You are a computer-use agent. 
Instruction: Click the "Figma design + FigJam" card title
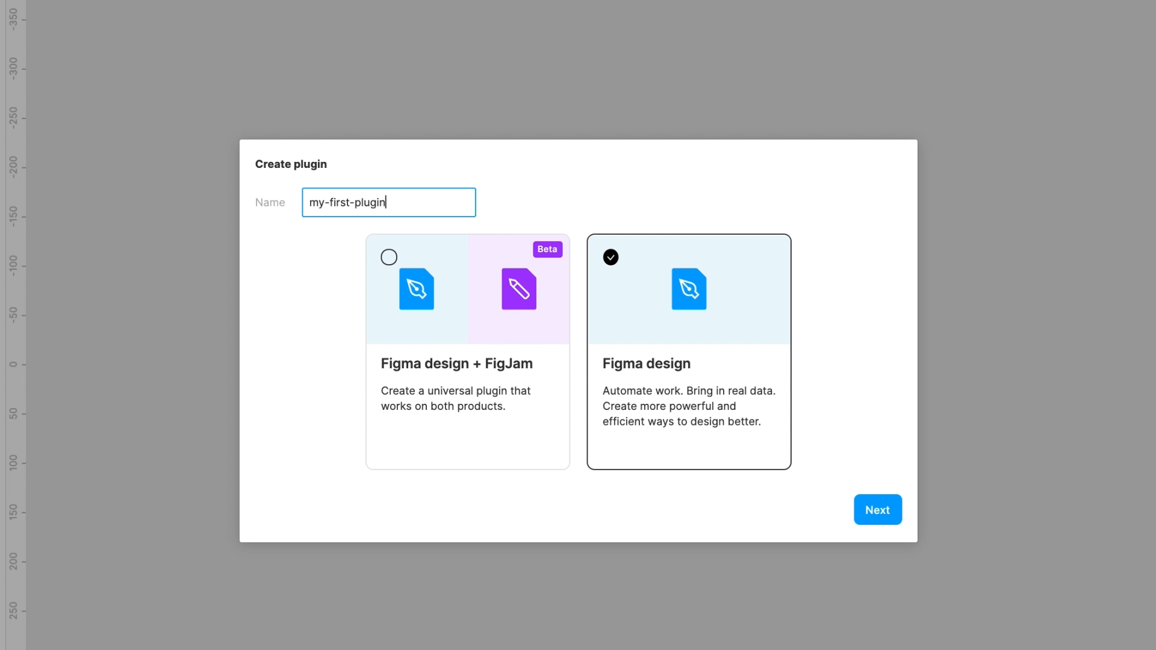click(x=456, y=364)
